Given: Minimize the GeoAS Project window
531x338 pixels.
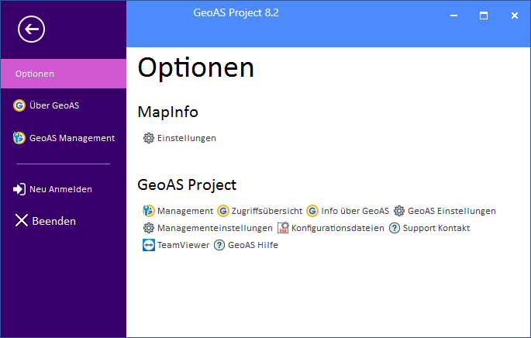Looking at the screenshot, I should pyautogui.click(x=453, y=16).
